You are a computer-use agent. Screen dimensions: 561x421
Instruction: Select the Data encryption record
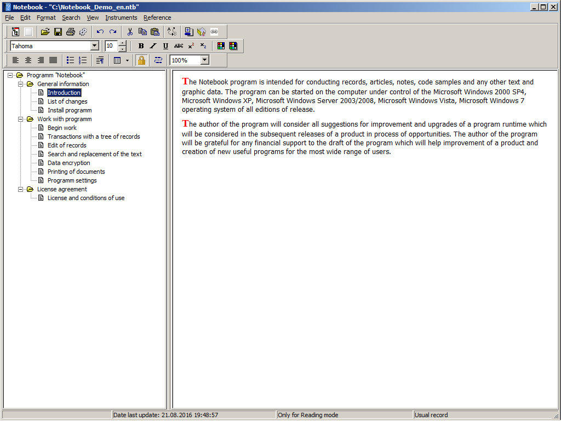click(68, 163)
